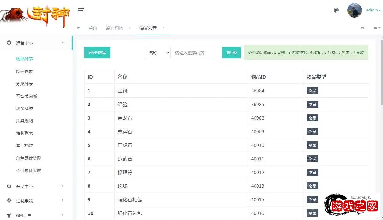Click the 会员中心 magnet icon
383x220 pixels.
click(9, 186)
